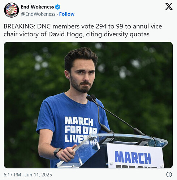Open the tweet info circle icon
The image size is (177, 180).
(x=169, y=174)
